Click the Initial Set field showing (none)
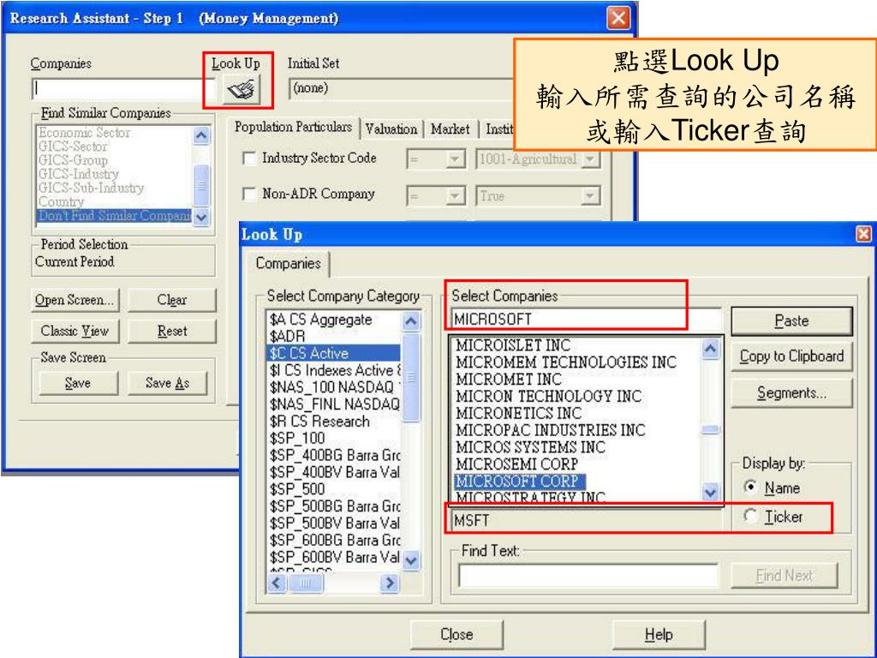The height and width of the screenshot is (658, 877). pos(401,88)
